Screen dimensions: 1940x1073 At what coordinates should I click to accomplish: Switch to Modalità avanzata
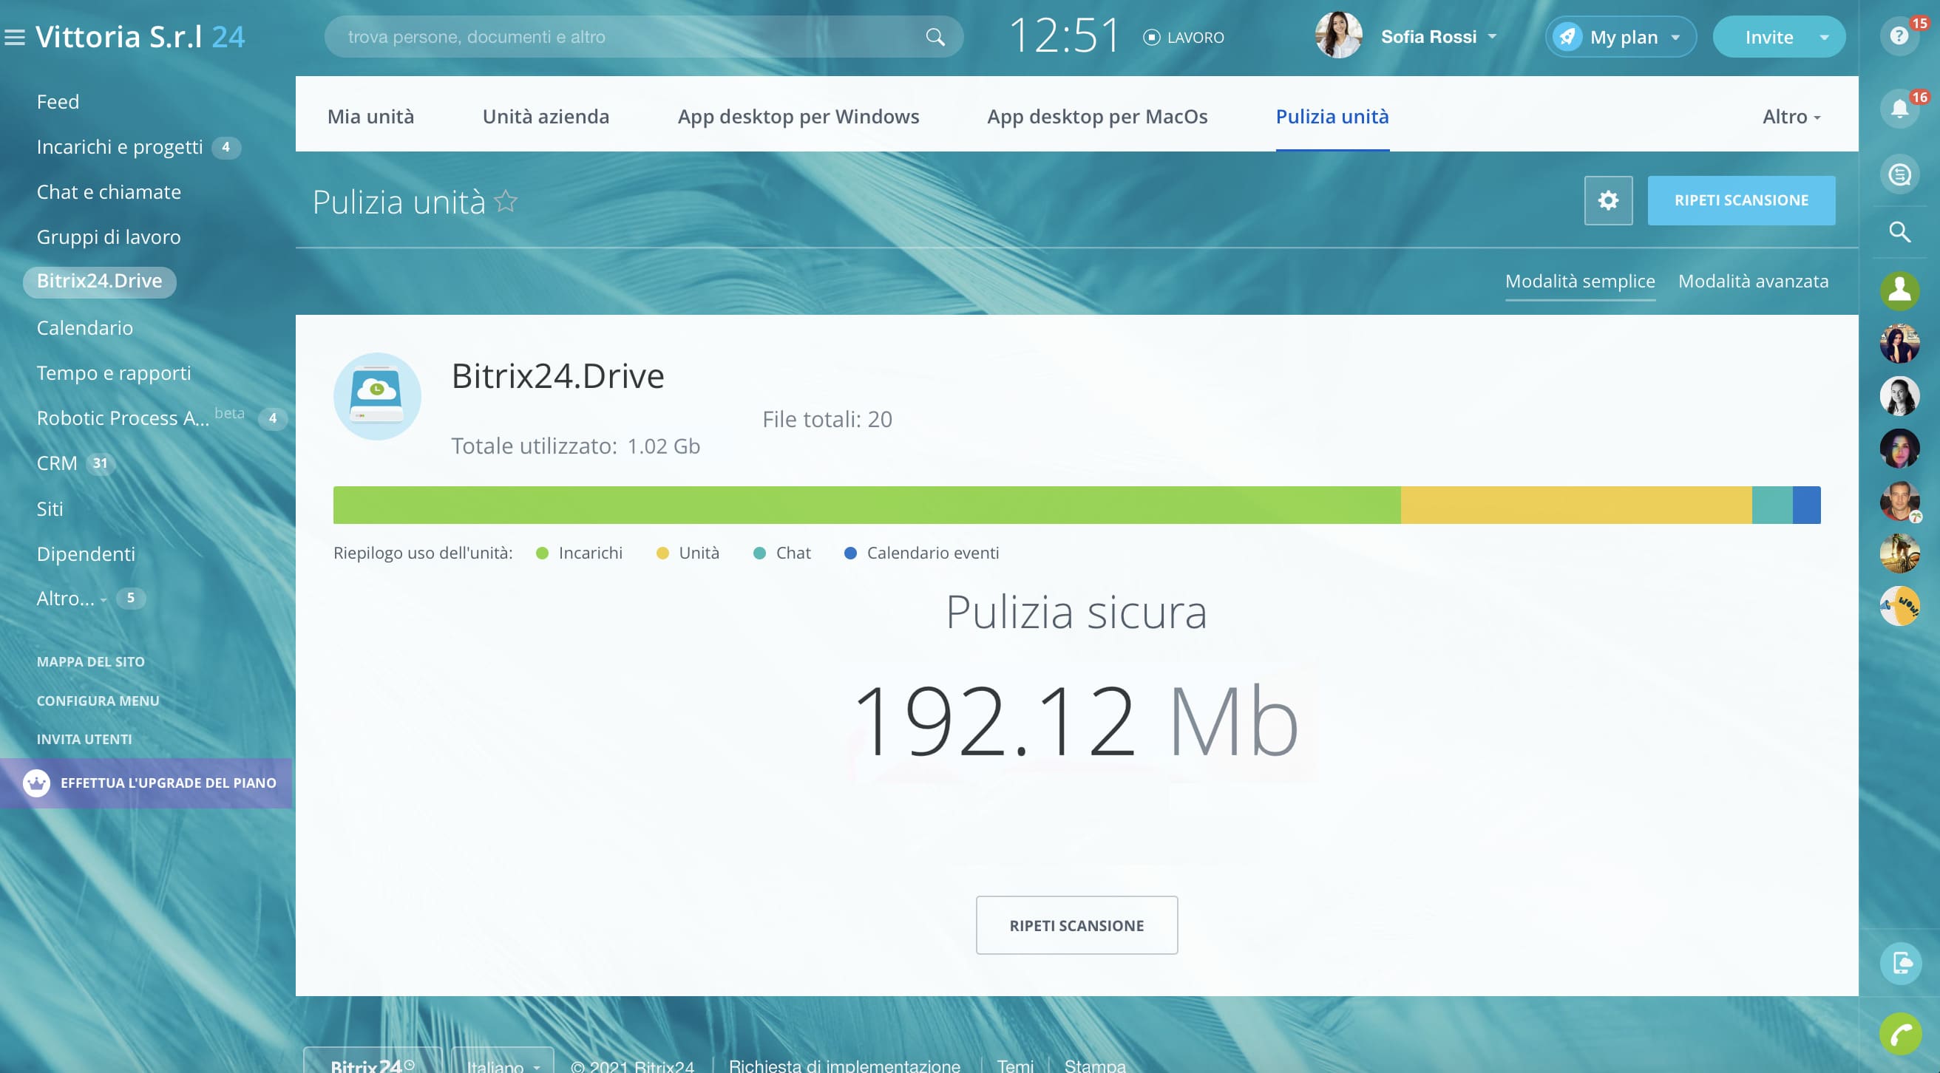tap(1753, 281)
